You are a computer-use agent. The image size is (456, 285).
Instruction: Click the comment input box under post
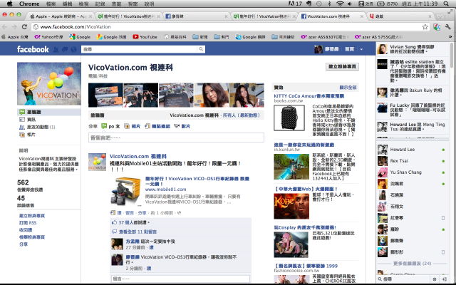pyautogui.click(x=180, y=279)
